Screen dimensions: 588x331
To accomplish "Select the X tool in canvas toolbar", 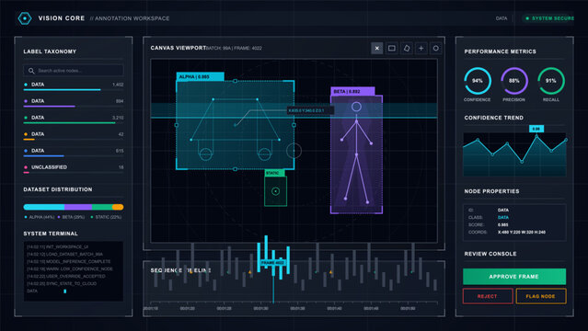I will (377, 48).
